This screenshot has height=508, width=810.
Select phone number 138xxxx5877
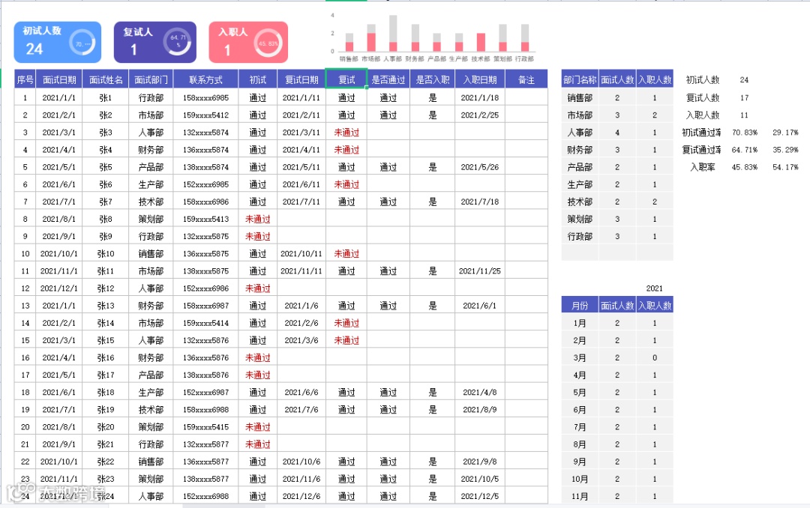click(205, 479)
